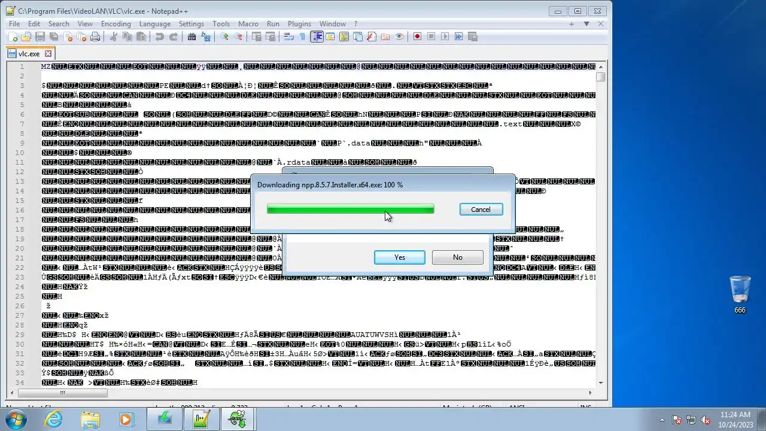Click the Stop macro recording icon
Screen dimensions: 766x431
coord(431,37)
